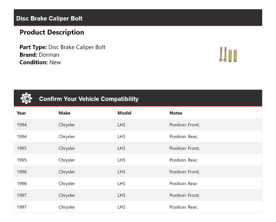Click the Notes column header

(x=176, y=113)
